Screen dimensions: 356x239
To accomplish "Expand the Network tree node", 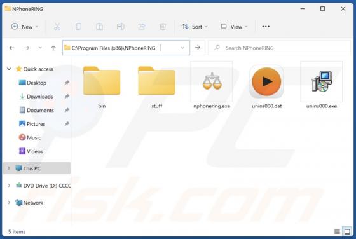I will [9, 203].
